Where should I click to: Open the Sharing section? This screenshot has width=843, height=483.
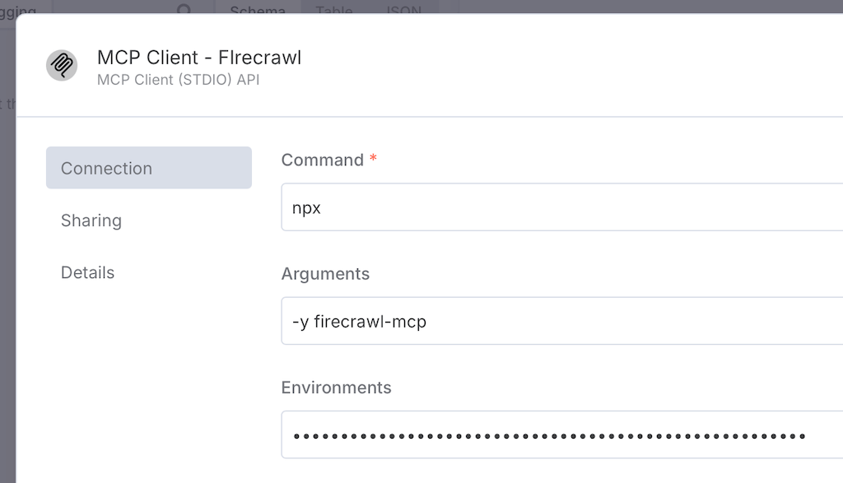pos(91,221)
